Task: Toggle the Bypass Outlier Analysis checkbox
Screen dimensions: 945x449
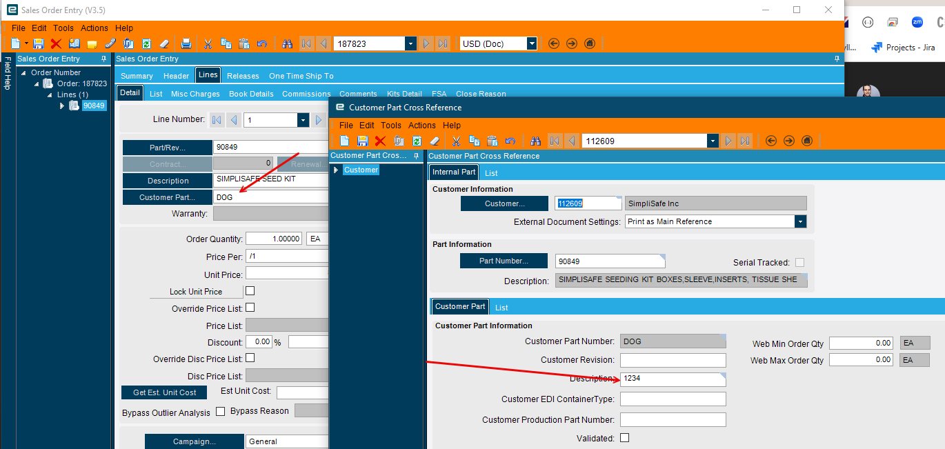Action: (221, 411)
